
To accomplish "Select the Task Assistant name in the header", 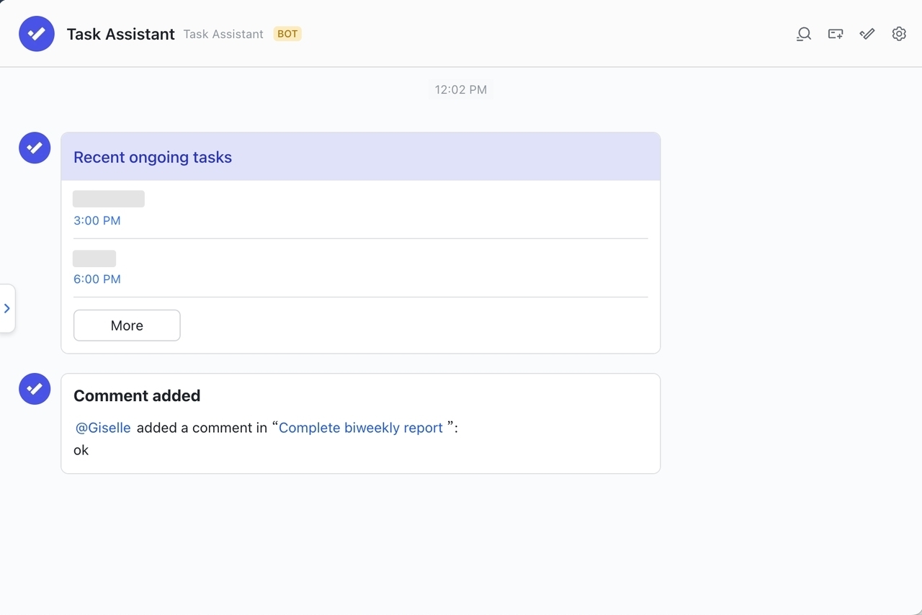I will [x=120, y=34].
